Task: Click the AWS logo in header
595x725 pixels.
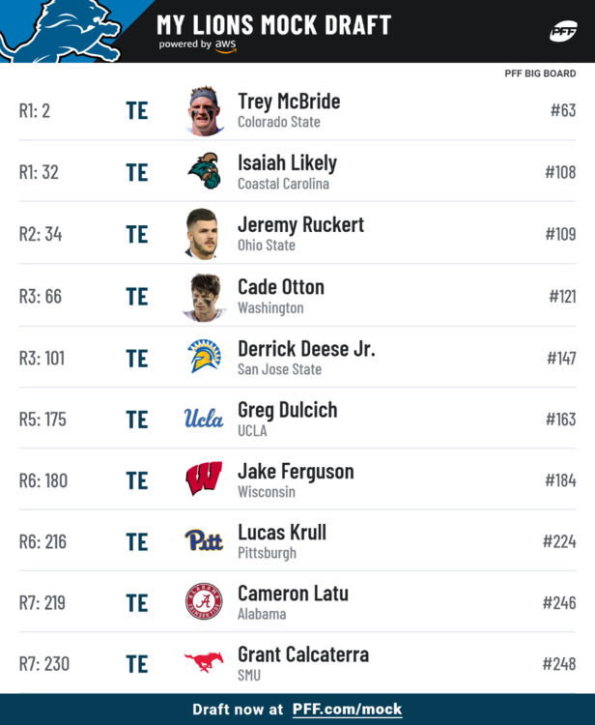Action: point(225,45)
